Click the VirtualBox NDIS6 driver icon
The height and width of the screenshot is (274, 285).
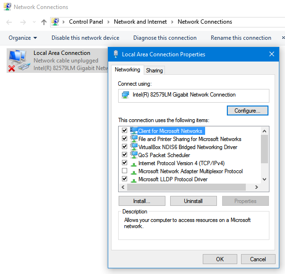pos(134,147)
